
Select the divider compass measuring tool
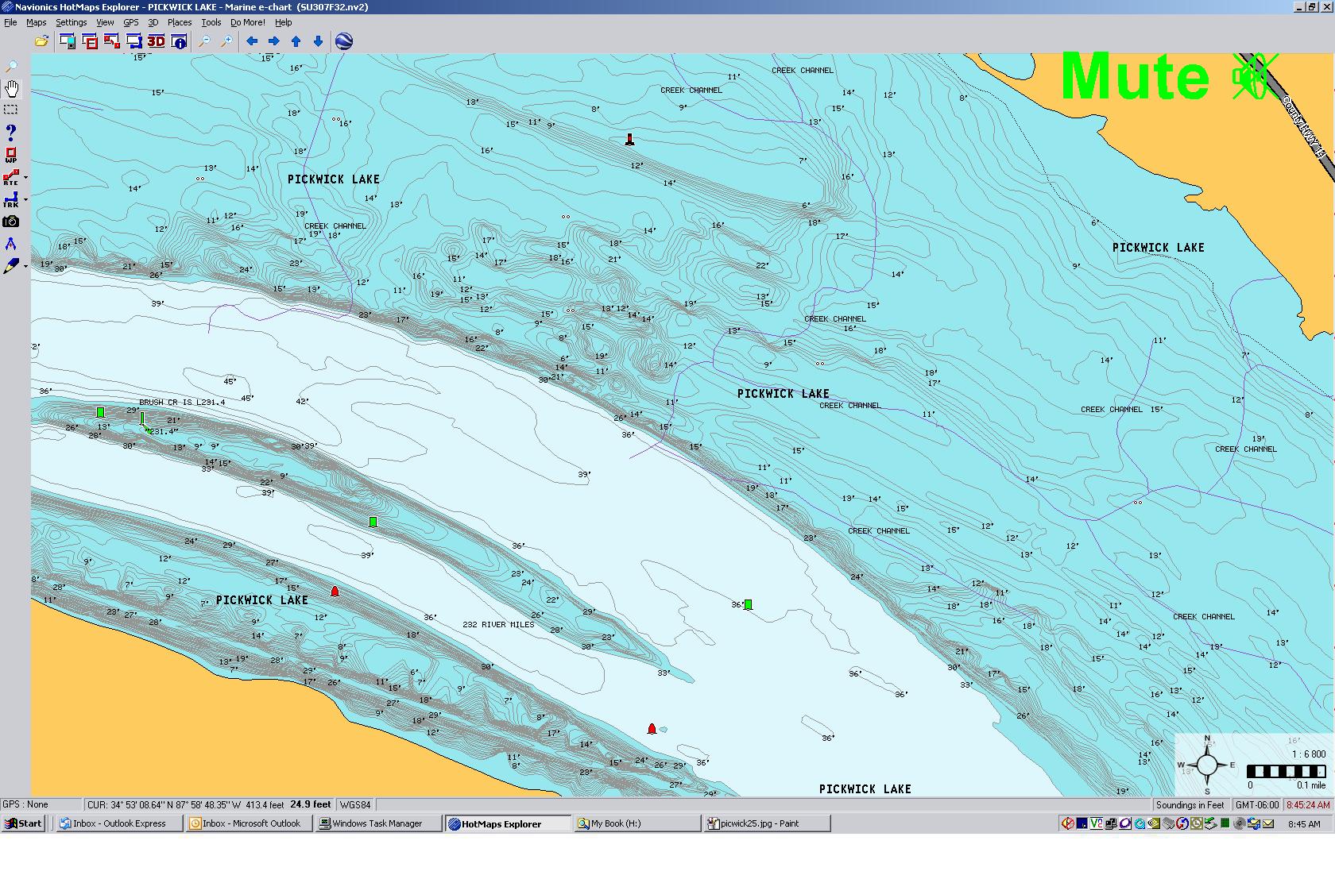[11, 244]
